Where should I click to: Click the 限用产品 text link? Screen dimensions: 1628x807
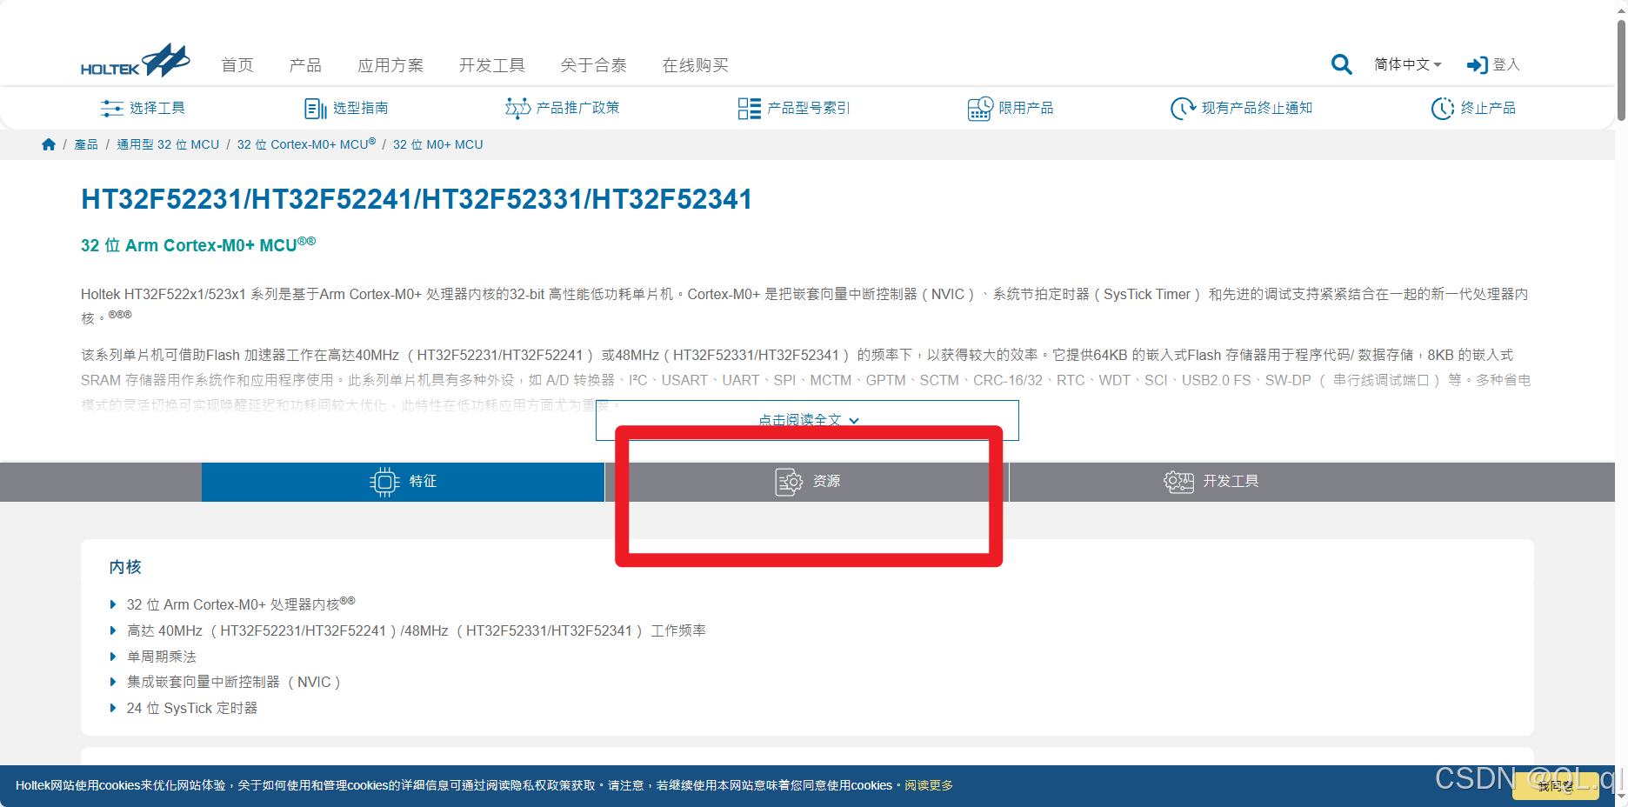coord(1026,108)
